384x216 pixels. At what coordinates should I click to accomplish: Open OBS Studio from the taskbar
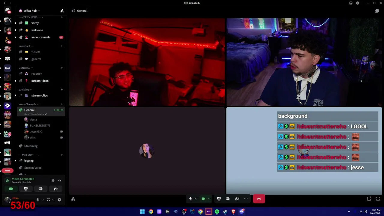coord(184,211)
